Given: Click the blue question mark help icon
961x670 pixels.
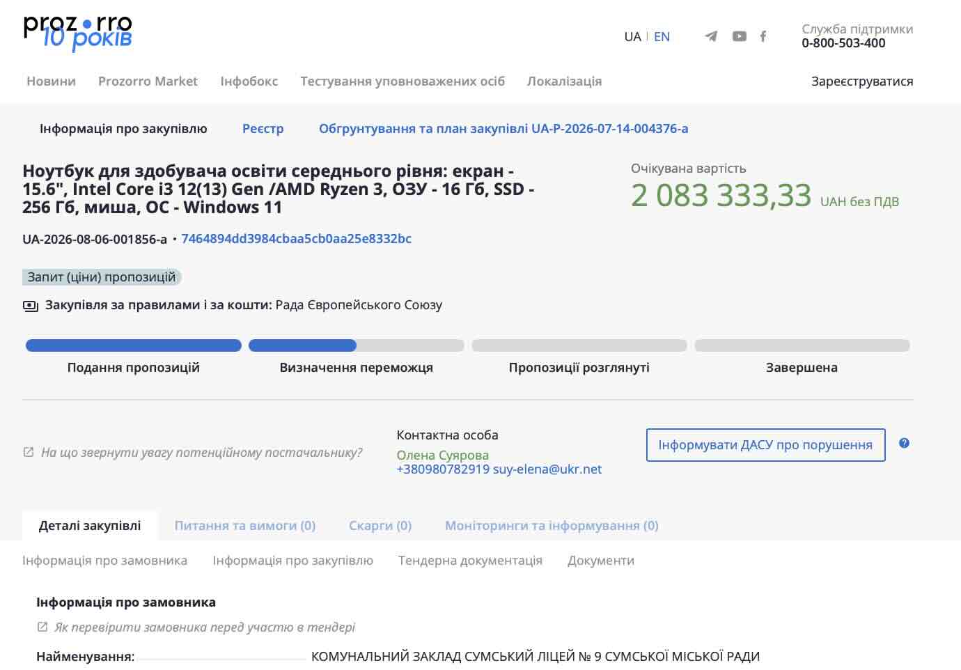Looking at the screenshot, I should 904,443.
